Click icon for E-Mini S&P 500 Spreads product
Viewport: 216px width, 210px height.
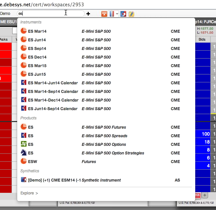[x=24, y=135]
